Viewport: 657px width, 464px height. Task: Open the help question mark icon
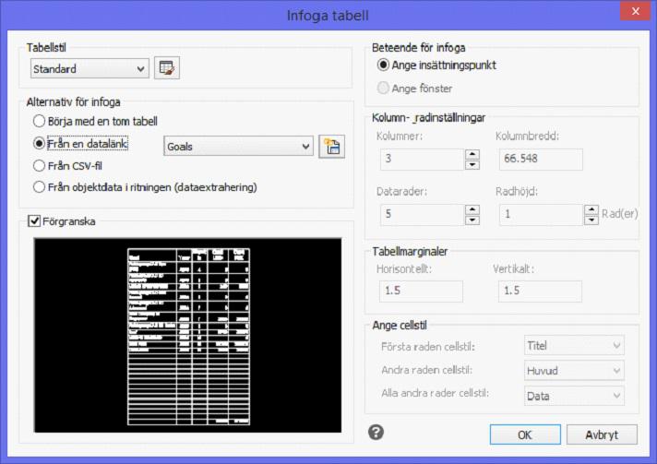376,432
